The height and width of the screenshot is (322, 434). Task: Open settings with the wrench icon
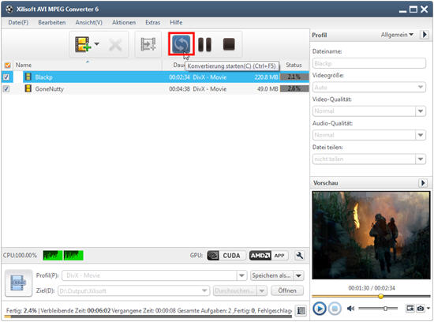299,256
